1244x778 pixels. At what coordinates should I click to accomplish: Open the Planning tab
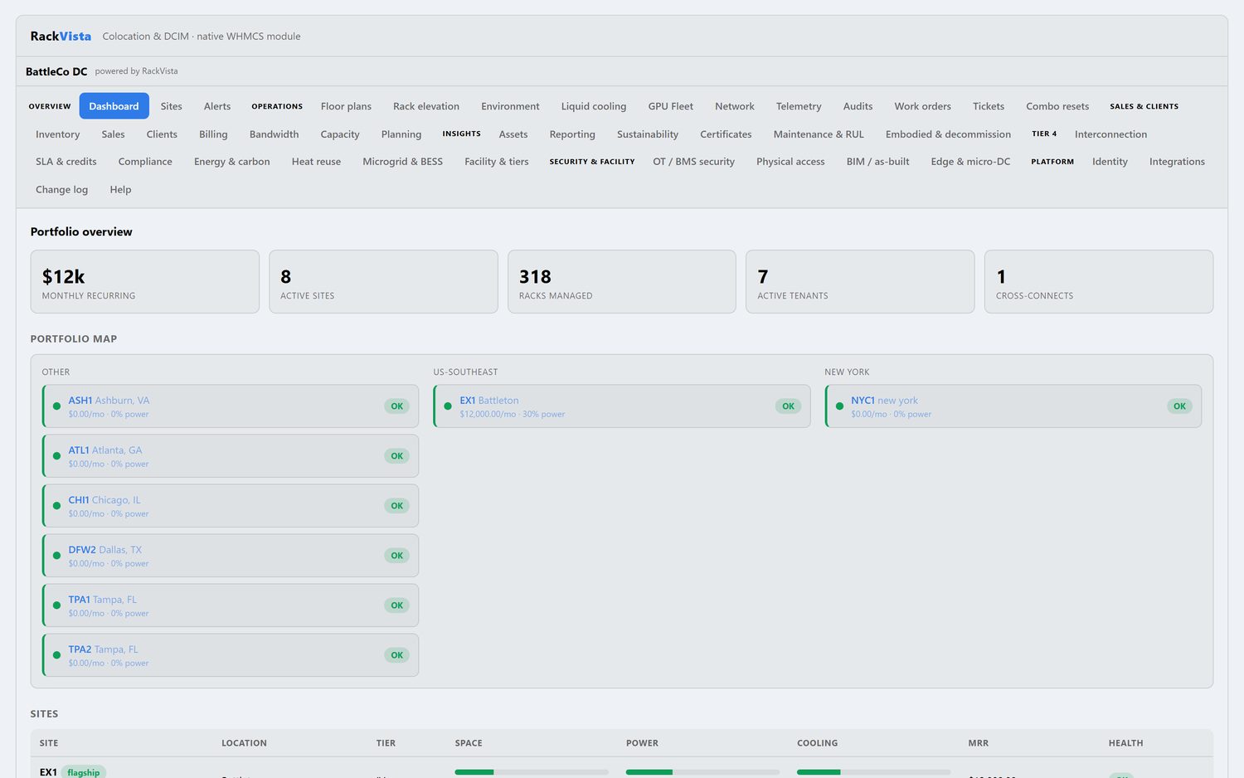pos(401,134)
